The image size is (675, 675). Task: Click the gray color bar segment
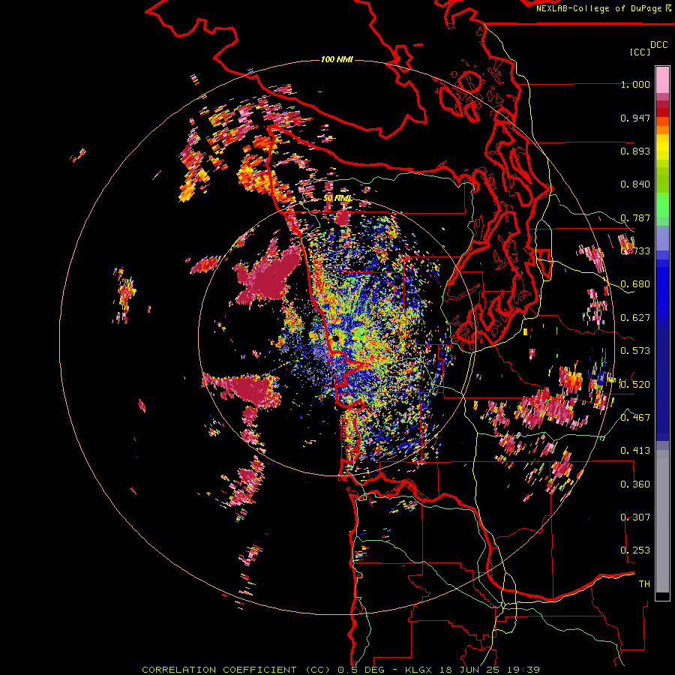[662, 521]
